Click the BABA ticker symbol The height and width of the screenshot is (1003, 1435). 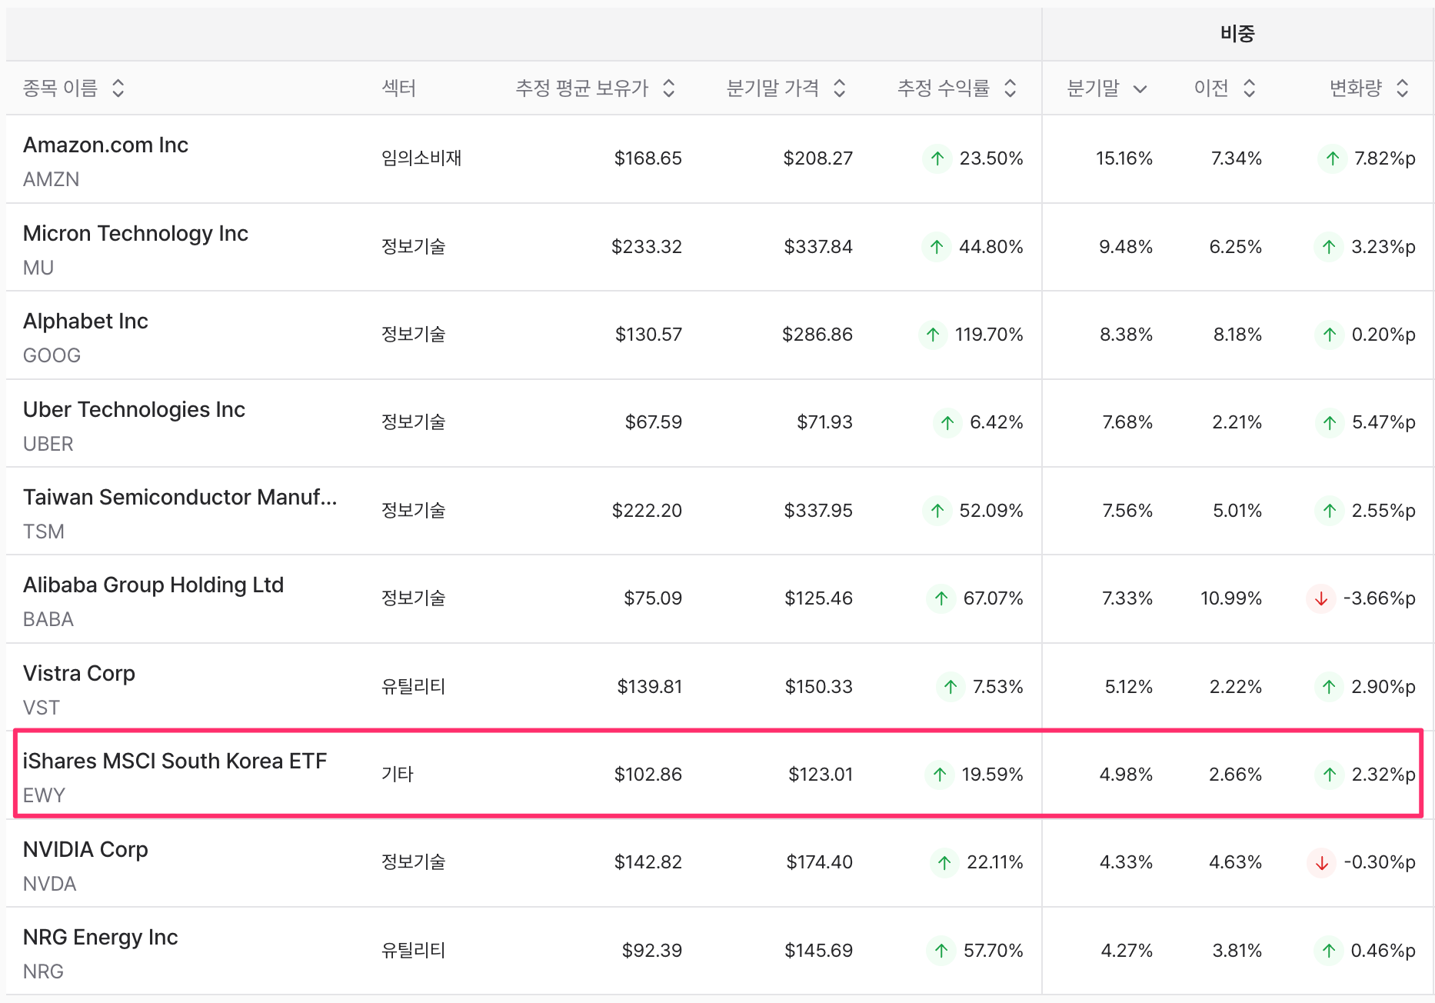[48, 619]
